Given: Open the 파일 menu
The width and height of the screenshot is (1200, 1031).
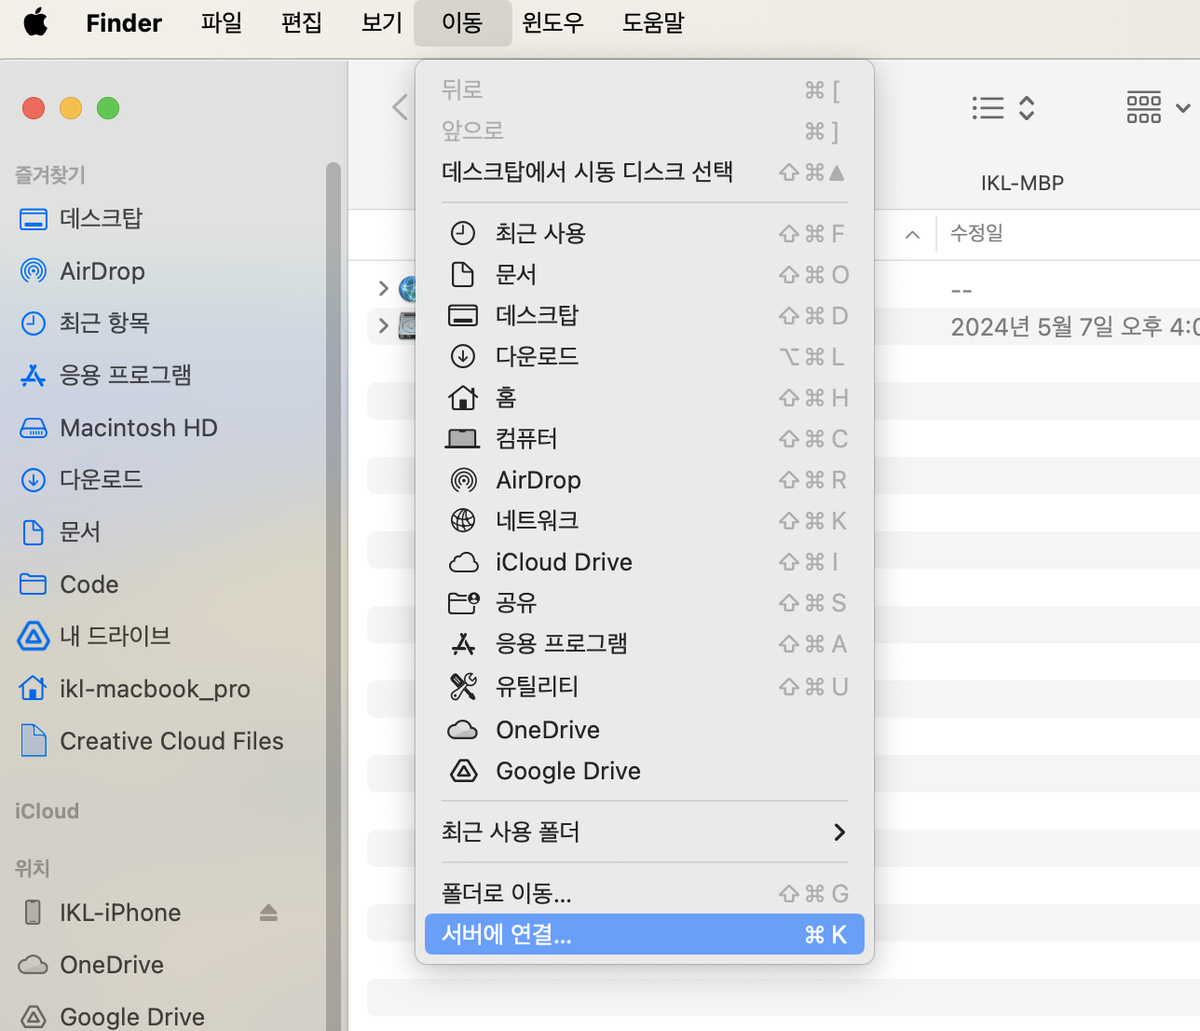Looking at the screenshot, I should 222,22.
